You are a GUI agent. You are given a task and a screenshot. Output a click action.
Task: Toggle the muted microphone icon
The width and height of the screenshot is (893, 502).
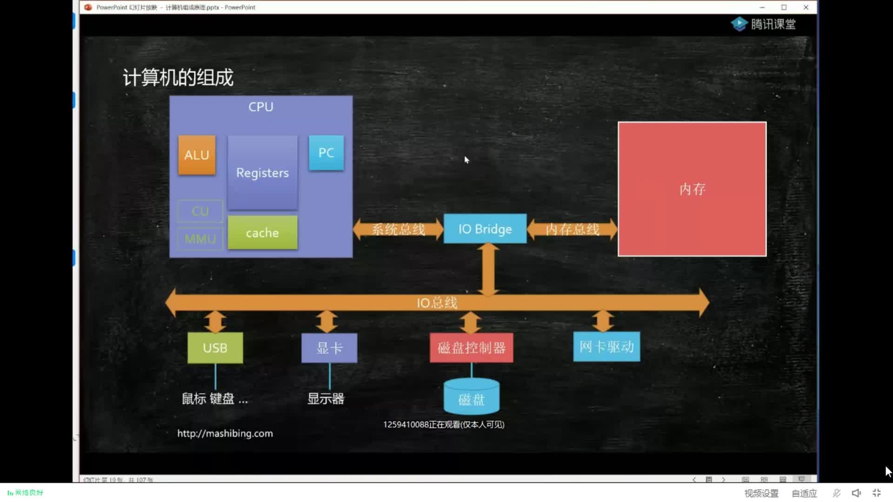click(x=837, y=493)
